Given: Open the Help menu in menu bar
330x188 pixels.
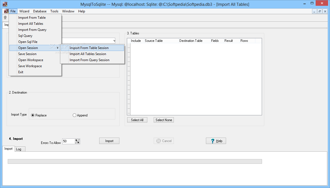Looking at the screenshot, I should pos(82,11).
